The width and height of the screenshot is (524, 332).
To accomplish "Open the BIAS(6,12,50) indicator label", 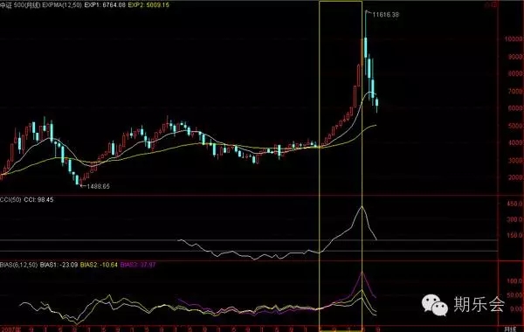I will coord(18,265).
